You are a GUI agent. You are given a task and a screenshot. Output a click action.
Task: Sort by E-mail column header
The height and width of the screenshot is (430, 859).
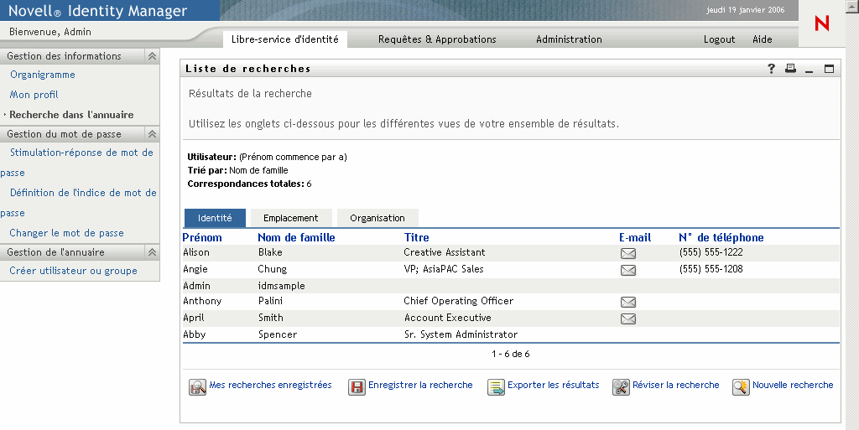pos(635,237)
